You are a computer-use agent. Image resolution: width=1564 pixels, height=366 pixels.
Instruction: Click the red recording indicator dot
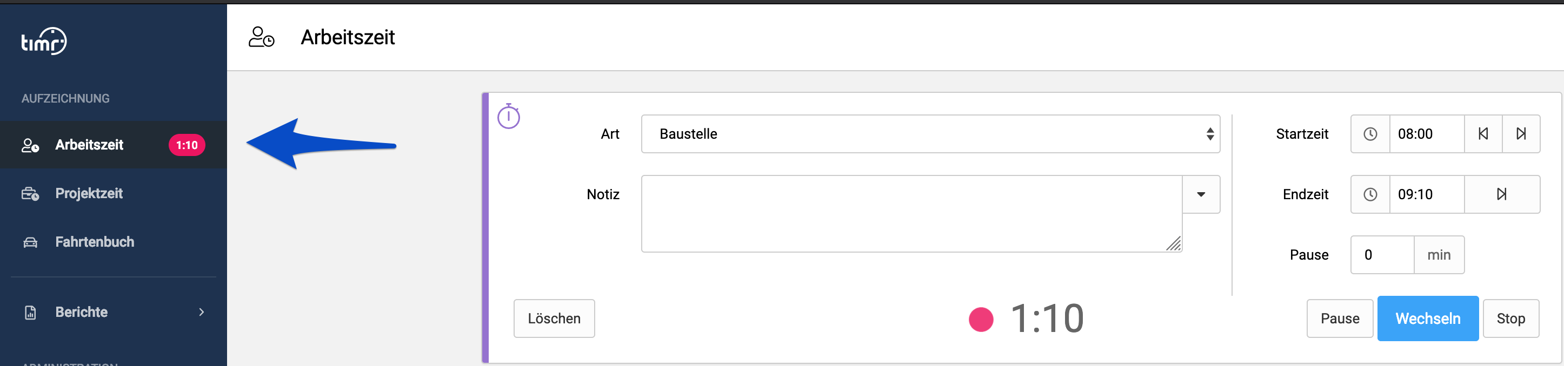pos(981,320)
